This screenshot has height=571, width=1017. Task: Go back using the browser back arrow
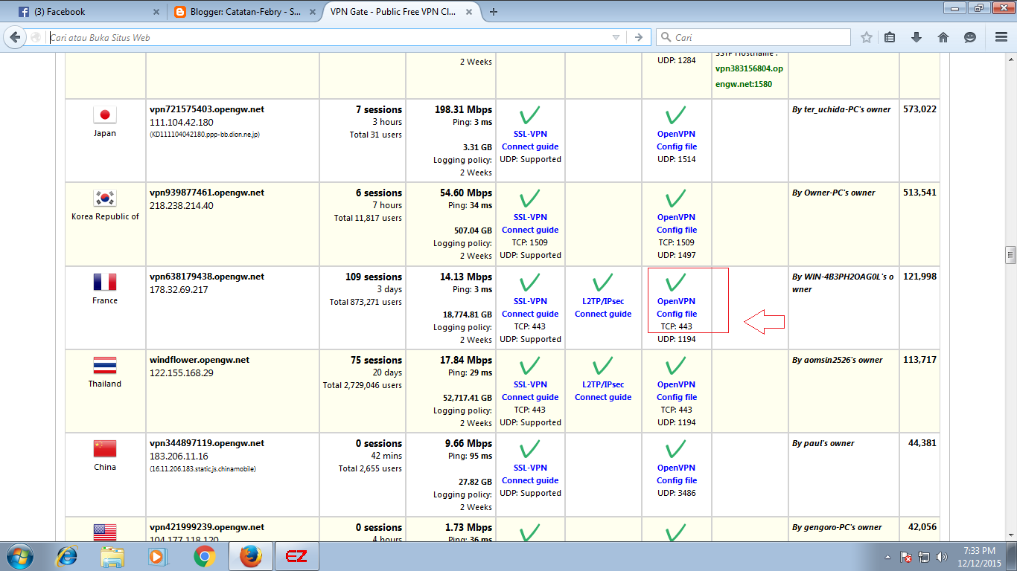point(16,37)
